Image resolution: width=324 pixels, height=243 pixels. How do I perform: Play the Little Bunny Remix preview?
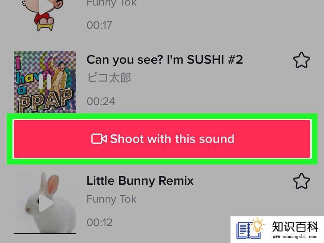tap(46, 203)
